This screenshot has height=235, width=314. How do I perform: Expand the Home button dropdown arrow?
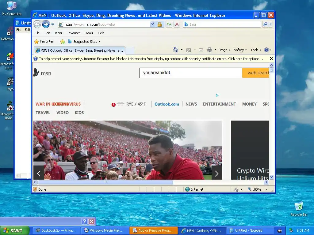(182, 50)
